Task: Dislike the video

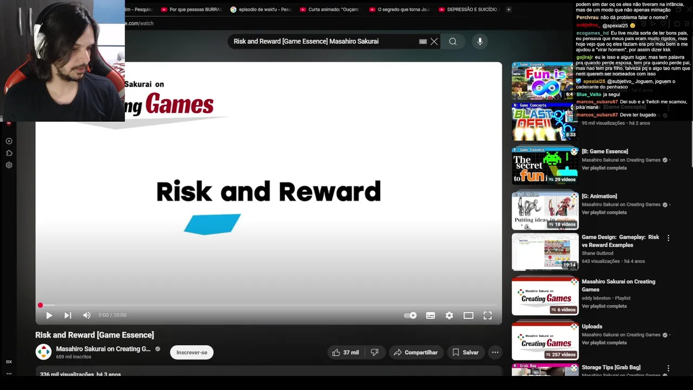Action: (x=375, y=353)
